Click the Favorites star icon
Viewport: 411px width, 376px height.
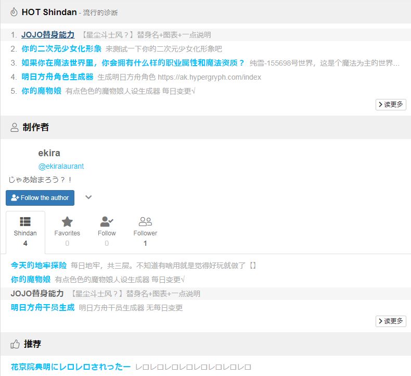(67, 221)
